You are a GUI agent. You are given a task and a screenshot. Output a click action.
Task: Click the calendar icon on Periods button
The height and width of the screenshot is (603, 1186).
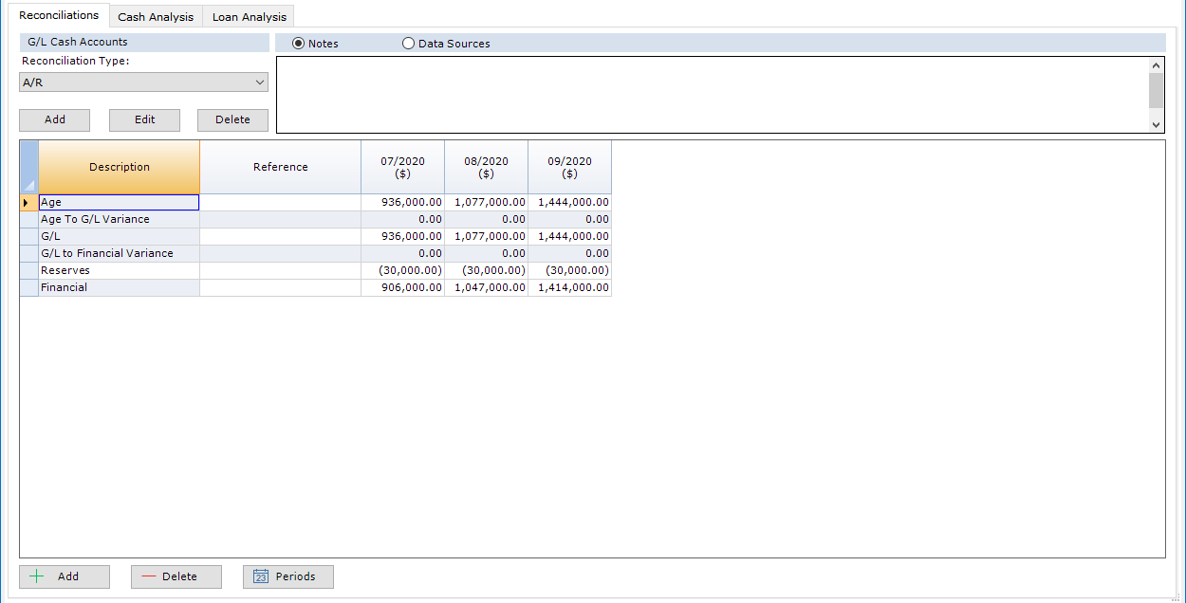tap(261, 576)
